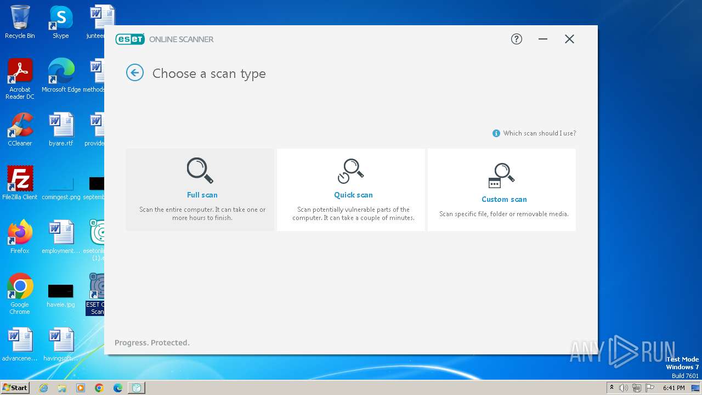Launch Chrome from the taskbar
This screenshot has height=395, width=702.
click(x=99, y=388)
